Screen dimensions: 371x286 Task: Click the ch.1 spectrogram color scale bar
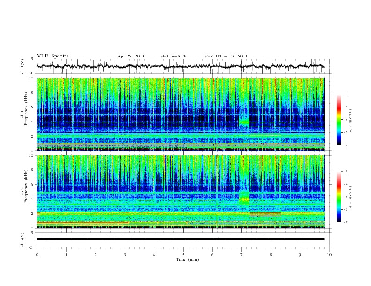tap(339, 120)
